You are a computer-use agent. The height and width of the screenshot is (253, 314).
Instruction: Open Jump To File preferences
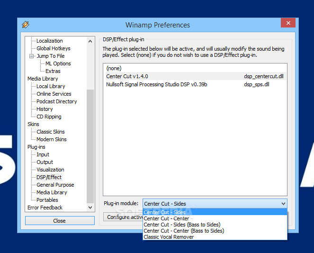(x=51, y=56)
